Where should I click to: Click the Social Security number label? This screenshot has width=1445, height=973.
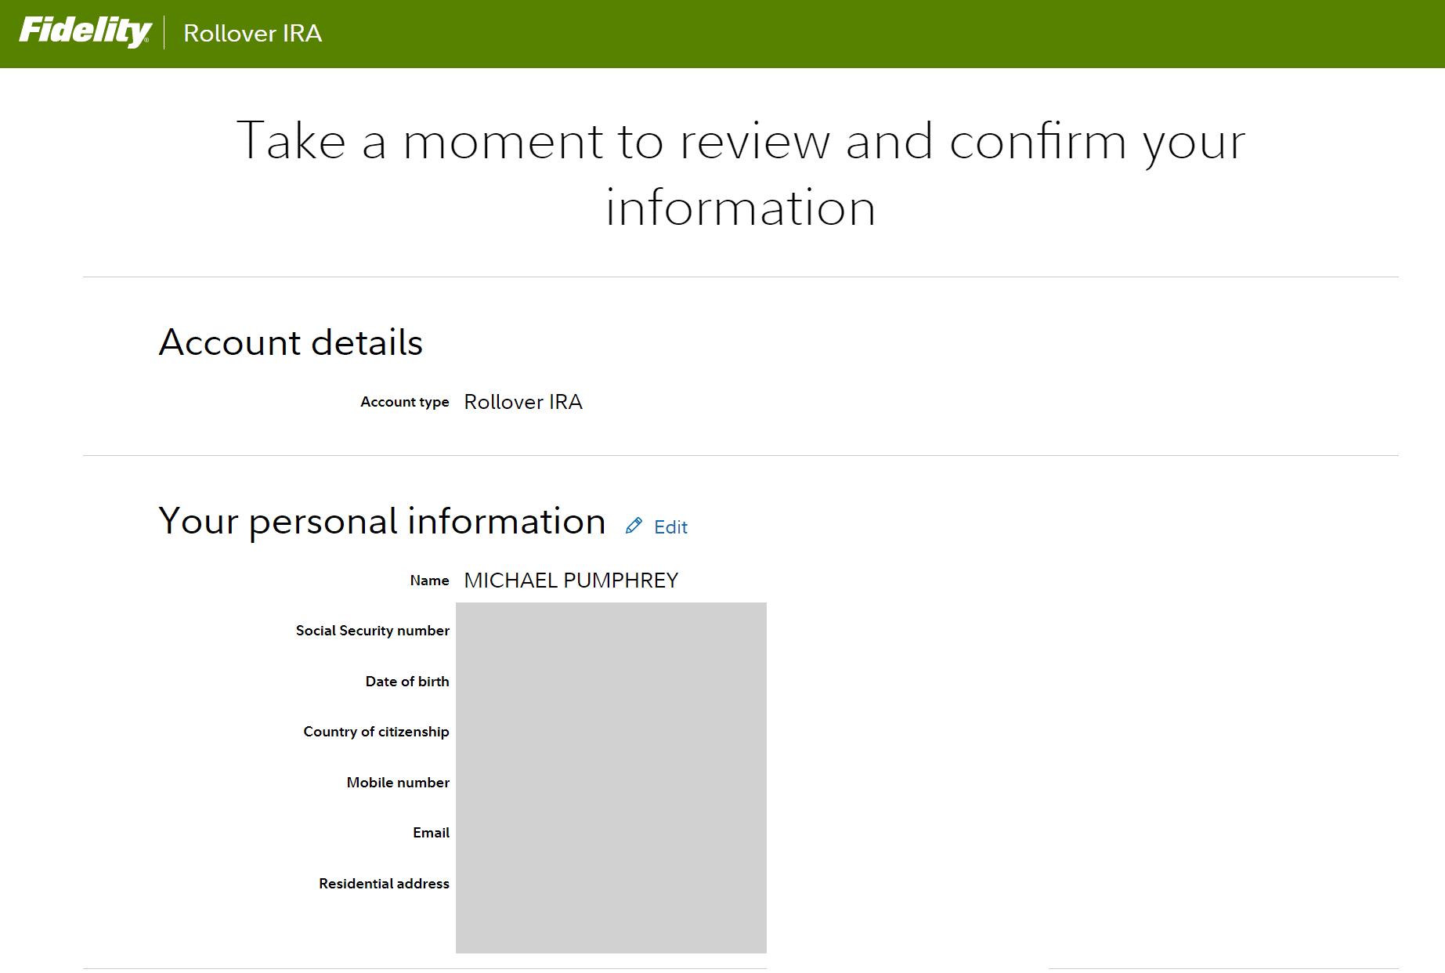372,631
